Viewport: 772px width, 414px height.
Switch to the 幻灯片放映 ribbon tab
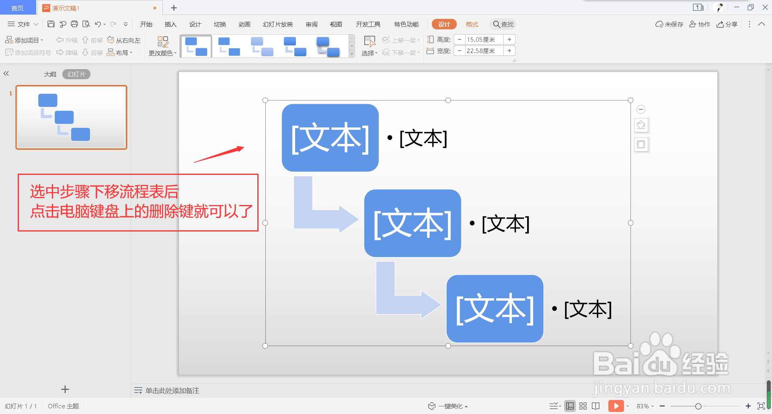(x=277, y=24)
